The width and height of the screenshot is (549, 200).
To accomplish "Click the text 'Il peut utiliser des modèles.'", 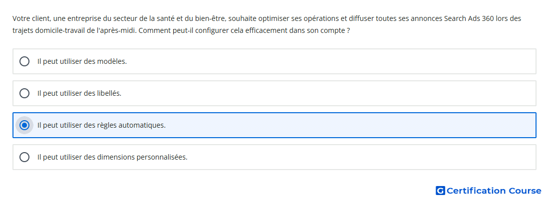I will pos(82,61).
